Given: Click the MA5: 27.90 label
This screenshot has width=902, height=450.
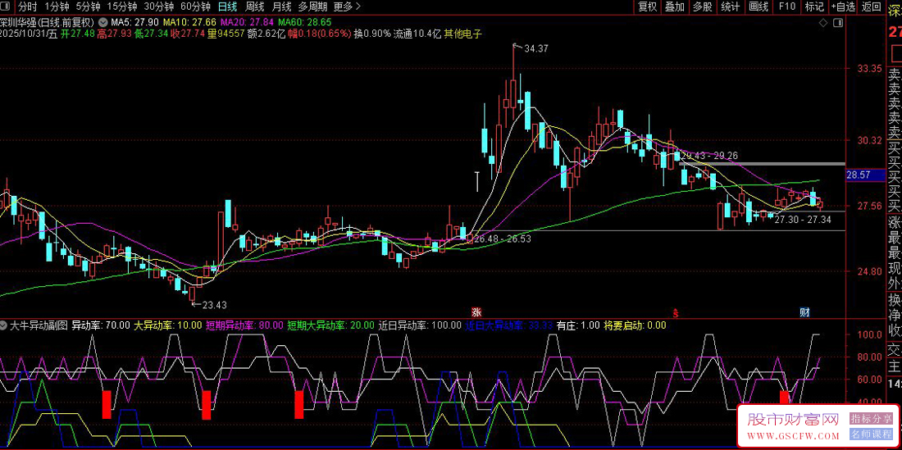Looking at the screenshot, I should [134, 22].
